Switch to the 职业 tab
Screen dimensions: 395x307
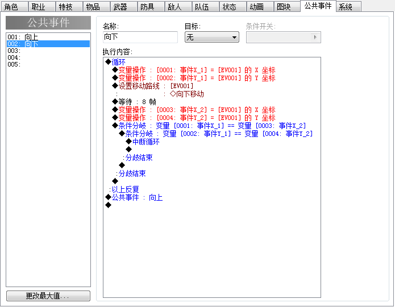pos(41,7)
